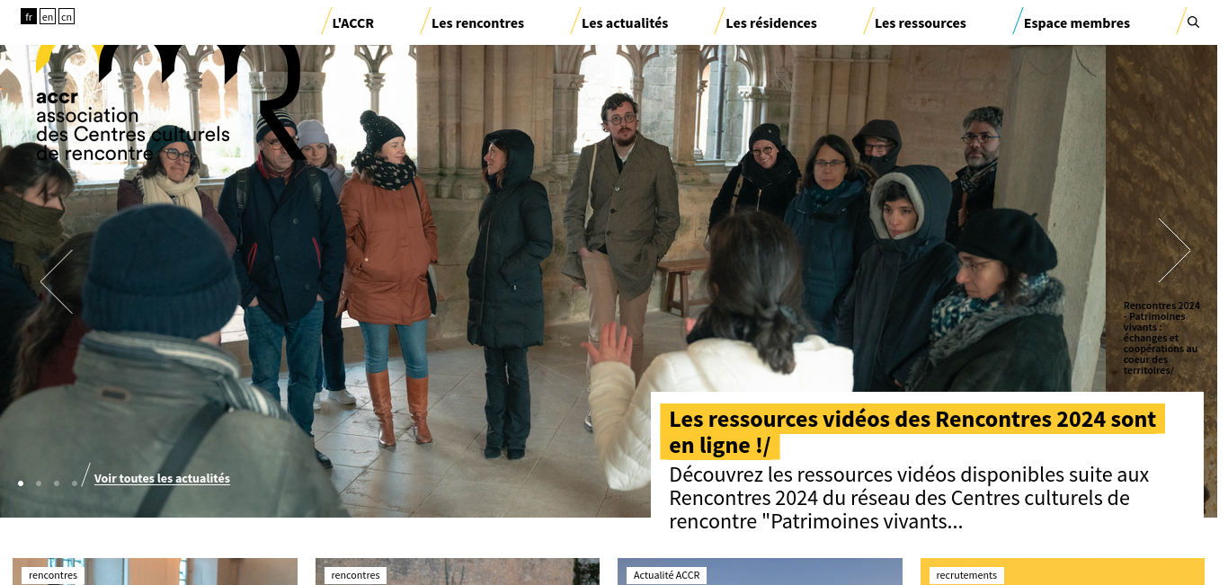Expand the Les résidences menu
This screenshot has width=1228, height=585.
[771, 23]
